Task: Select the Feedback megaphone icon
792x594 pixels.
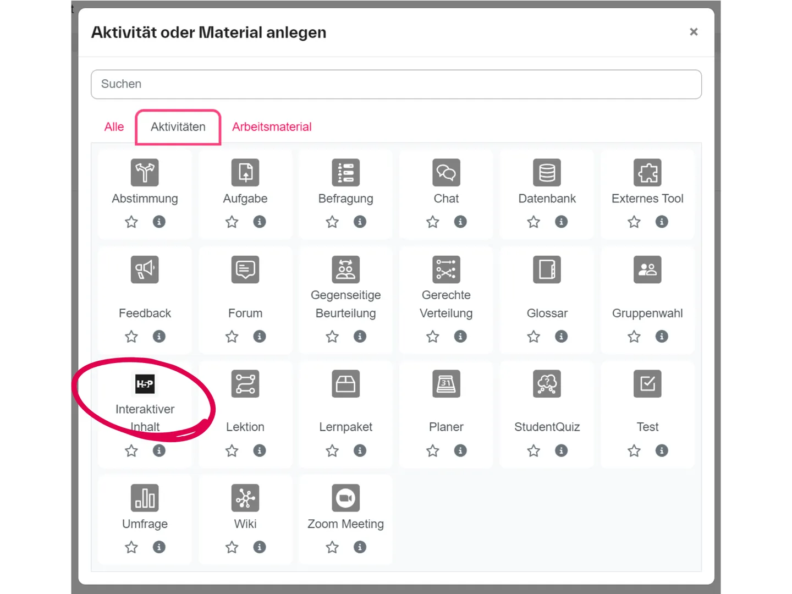Action: coord(145,269)
